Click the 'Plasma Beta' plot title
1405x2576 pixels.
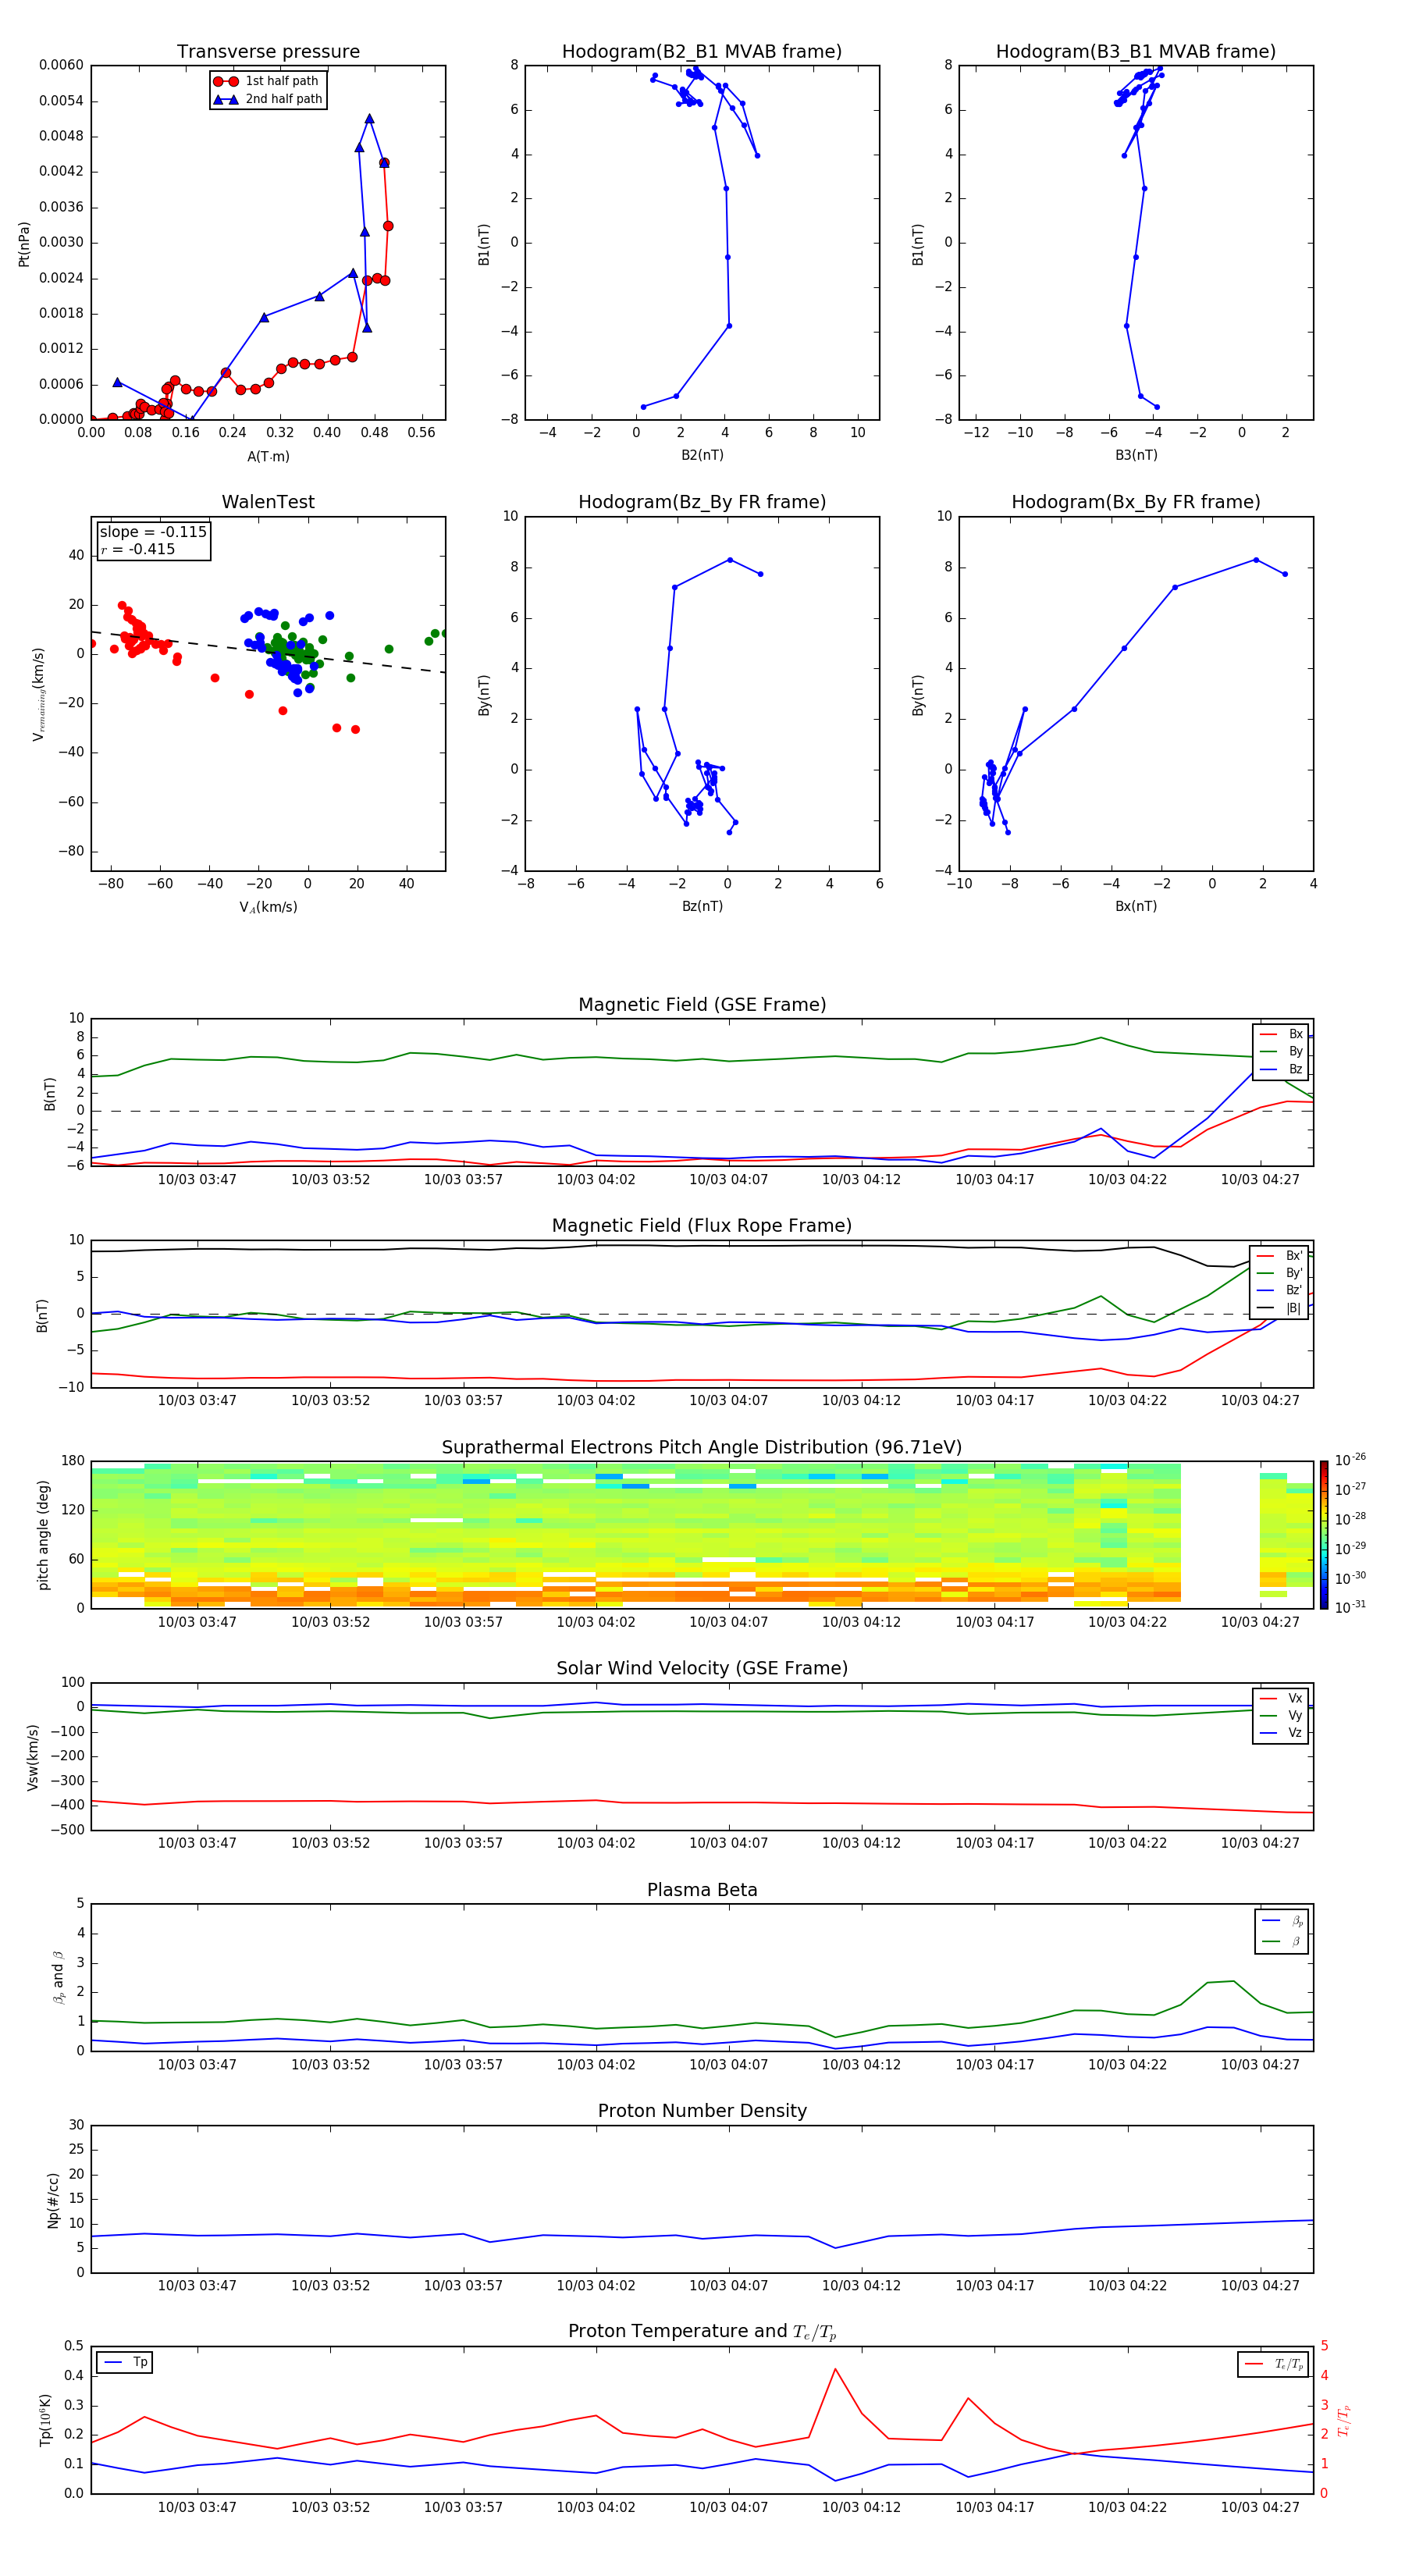[702, 1890]
